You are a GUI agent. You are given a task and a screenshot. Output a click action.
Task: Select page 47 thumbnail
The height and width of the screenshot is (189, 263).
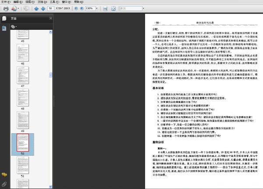pos(23,75)
